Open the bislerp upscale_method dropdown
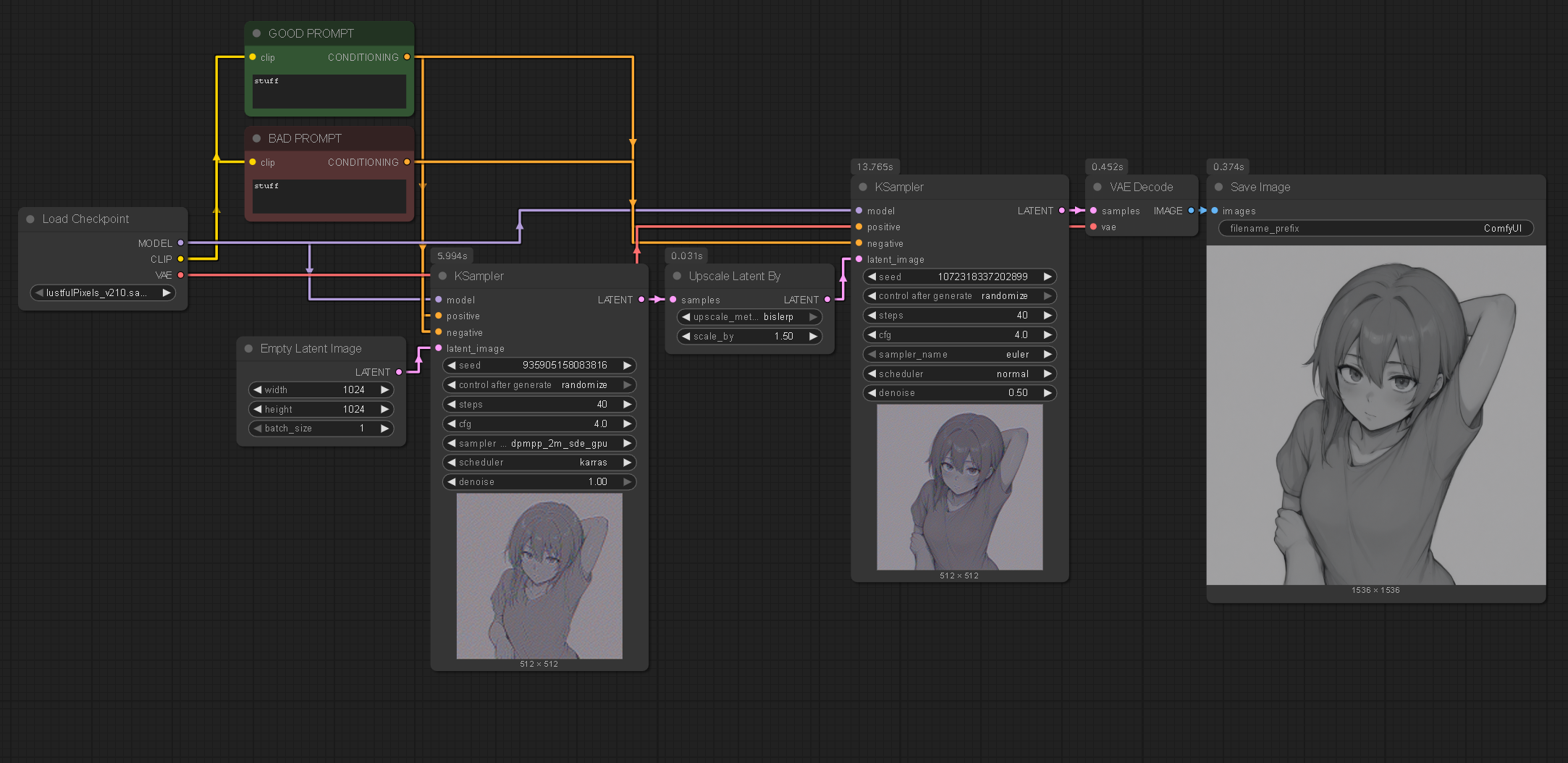 point(750,316)
